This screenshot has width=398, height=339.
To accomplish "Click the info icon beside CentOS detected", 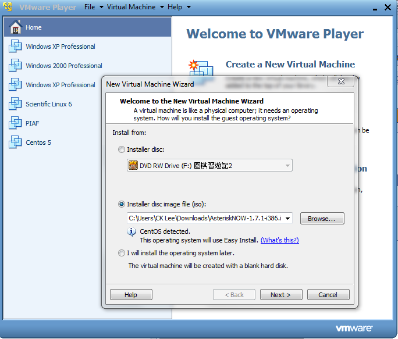I will pyautogui.click(x=132, y=231).
